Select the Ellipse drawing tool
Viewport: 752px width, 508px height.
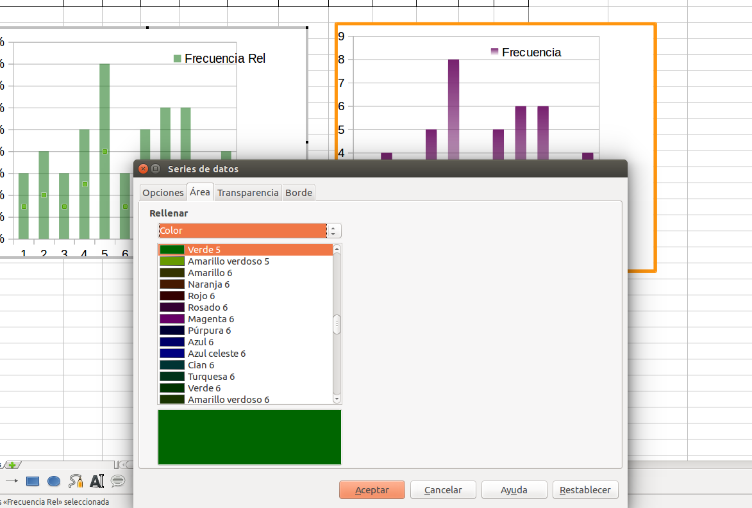pos(54,480)
